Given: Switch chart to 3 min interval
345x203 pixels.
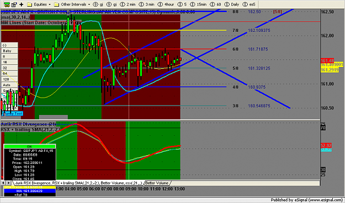Looking at the screenshot, I should coord(147,4).
